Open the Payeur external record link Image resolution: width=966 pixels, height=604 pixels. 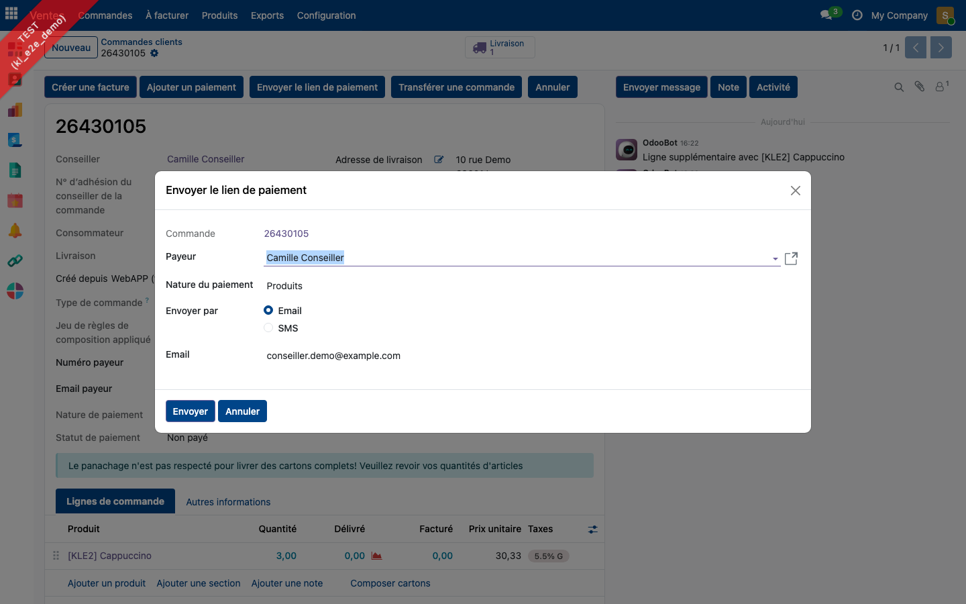coord(792,258)
